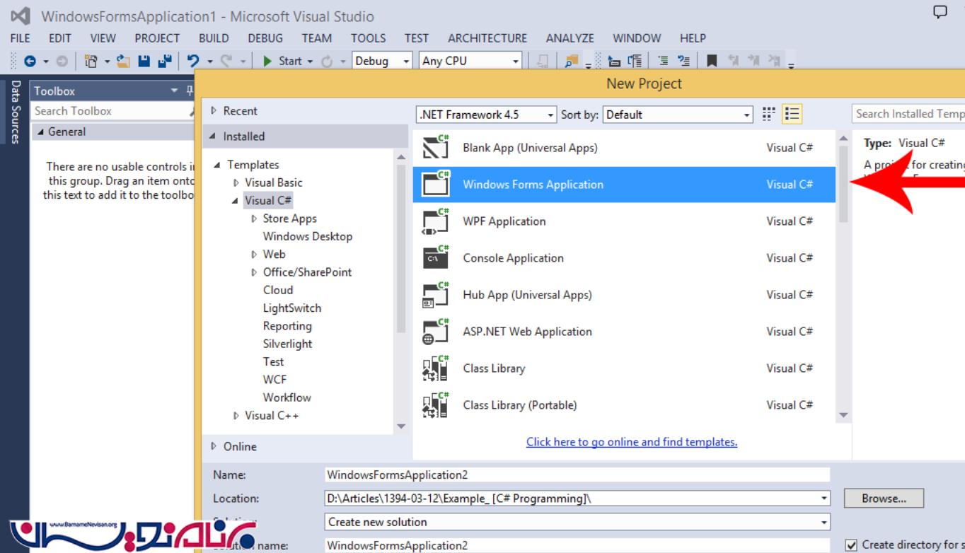Click the bookmark icon in toolbar
Viewport: 965px width, 553px height.
(712, 62)
